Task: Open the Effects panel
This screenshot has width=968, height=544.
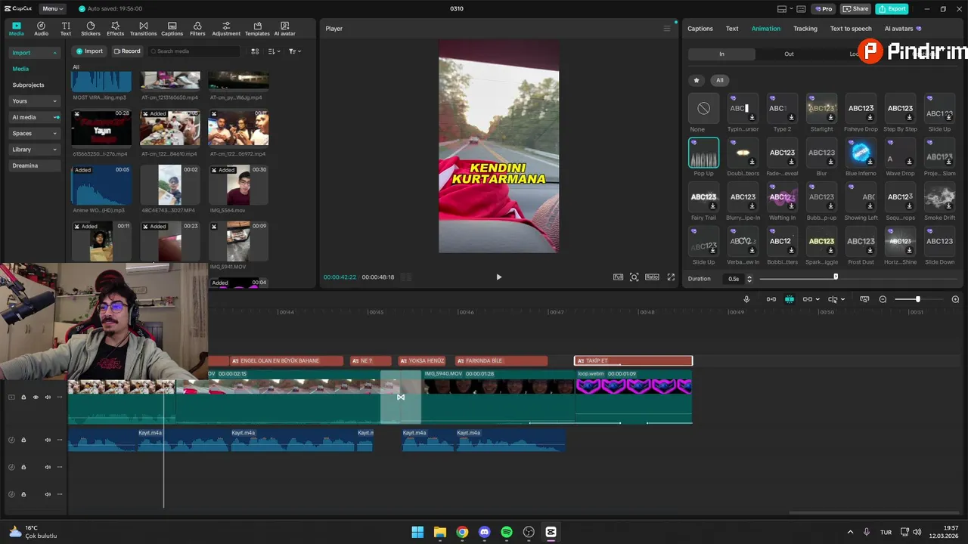Action: (x=115, y=29)
